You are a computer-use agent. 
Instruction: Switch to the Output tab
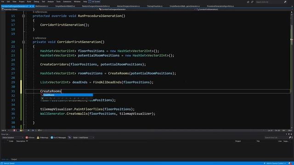[x=14, y=159]
